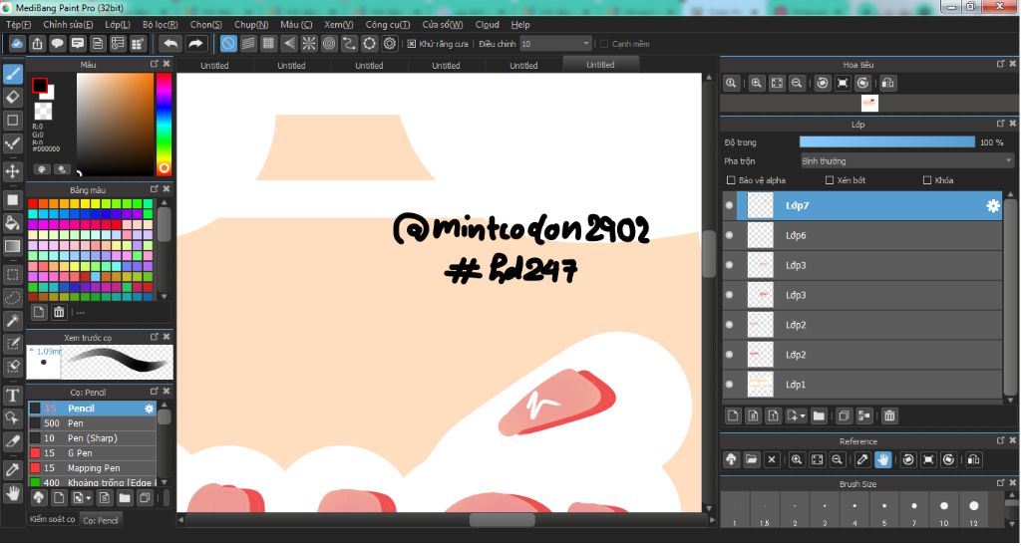
Task: Select the Bucket fill tool
Action: [12, 223]
